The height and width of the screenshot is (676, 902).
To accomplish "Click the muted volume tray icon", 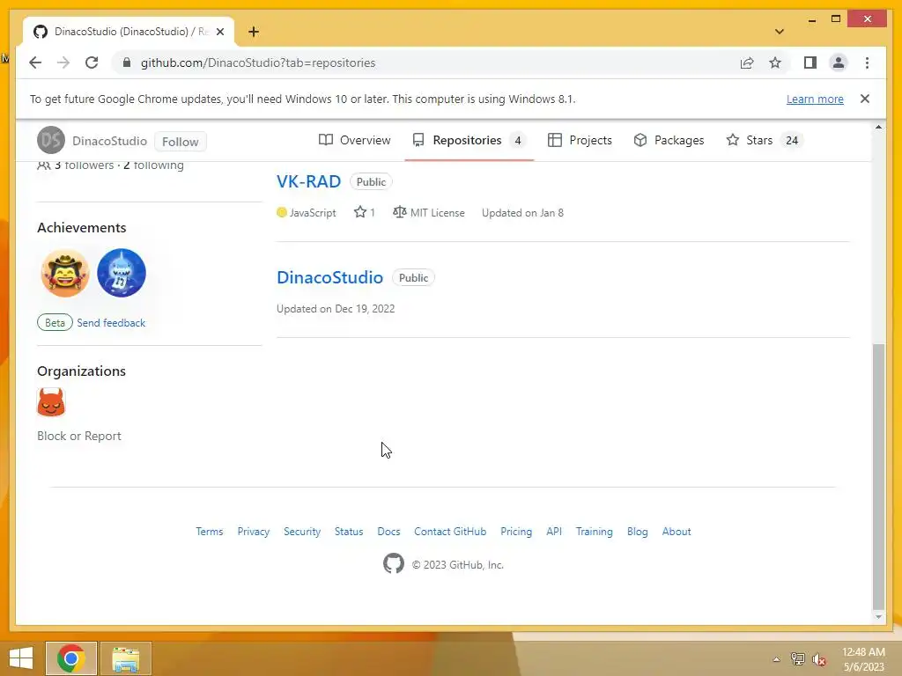I will [x=818, y=659].
